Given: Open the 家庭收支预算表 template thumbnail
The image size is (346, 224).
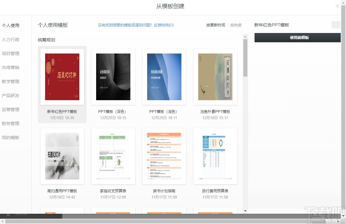Looking at the screenshot, I should 113,156.
